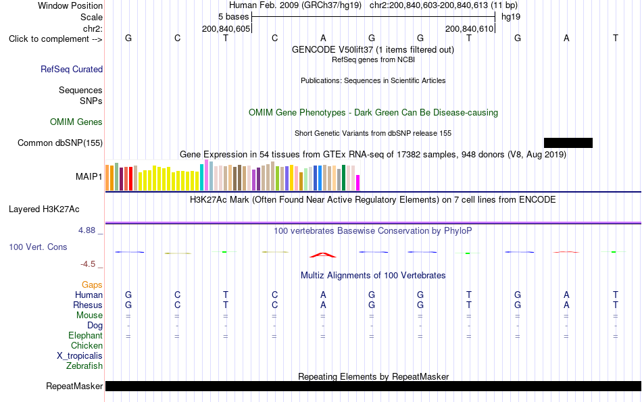Viewport: 642px width, 402px height.
Task: Click the large red PhyloP peak
Action: tap(323, 255)
